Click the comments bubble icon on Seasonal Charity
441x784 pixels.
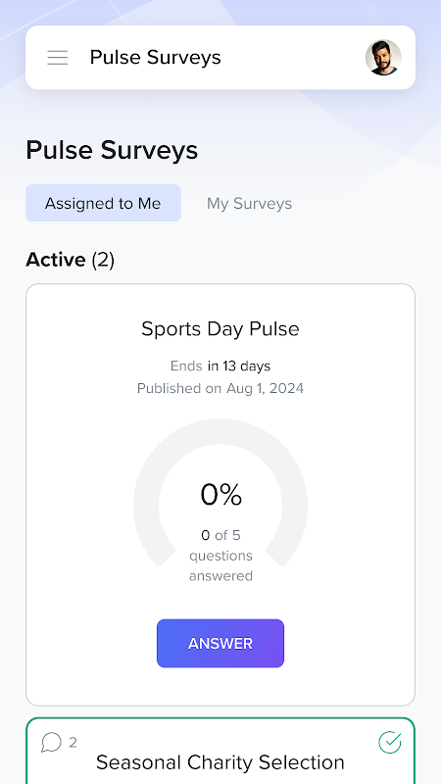coord(51,743)
